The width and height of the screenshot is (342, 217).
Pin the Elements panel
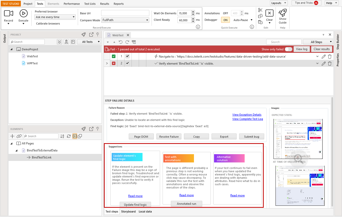(98, 129)
